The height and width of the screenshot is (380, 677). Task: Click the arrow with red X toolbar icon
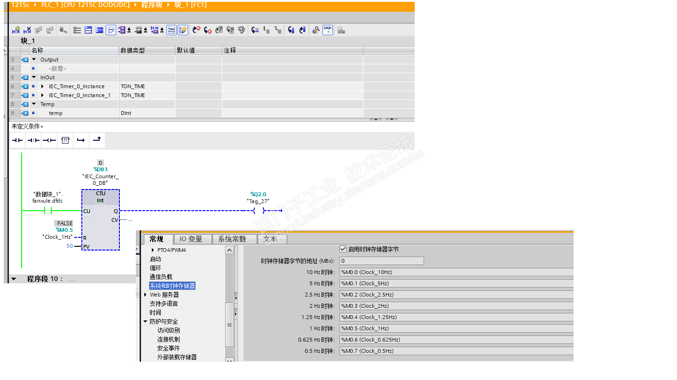pos(196,30)
